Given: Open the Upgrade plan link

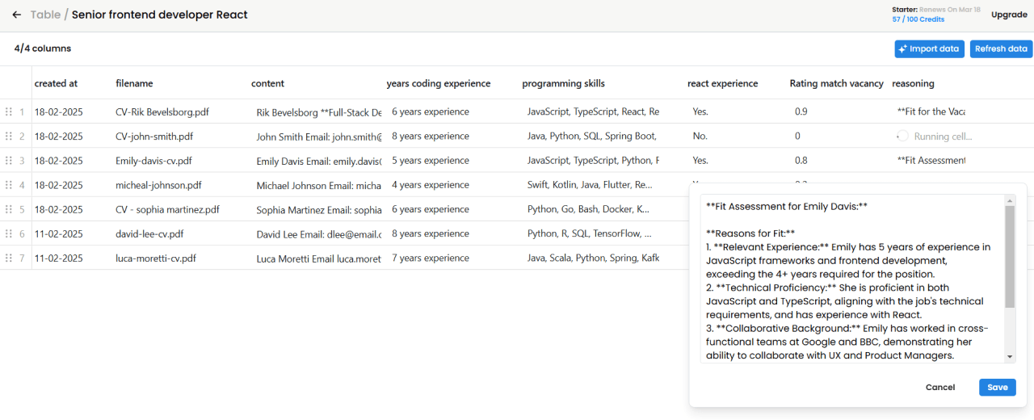Looking at the screenshot, I should 1009,15.
